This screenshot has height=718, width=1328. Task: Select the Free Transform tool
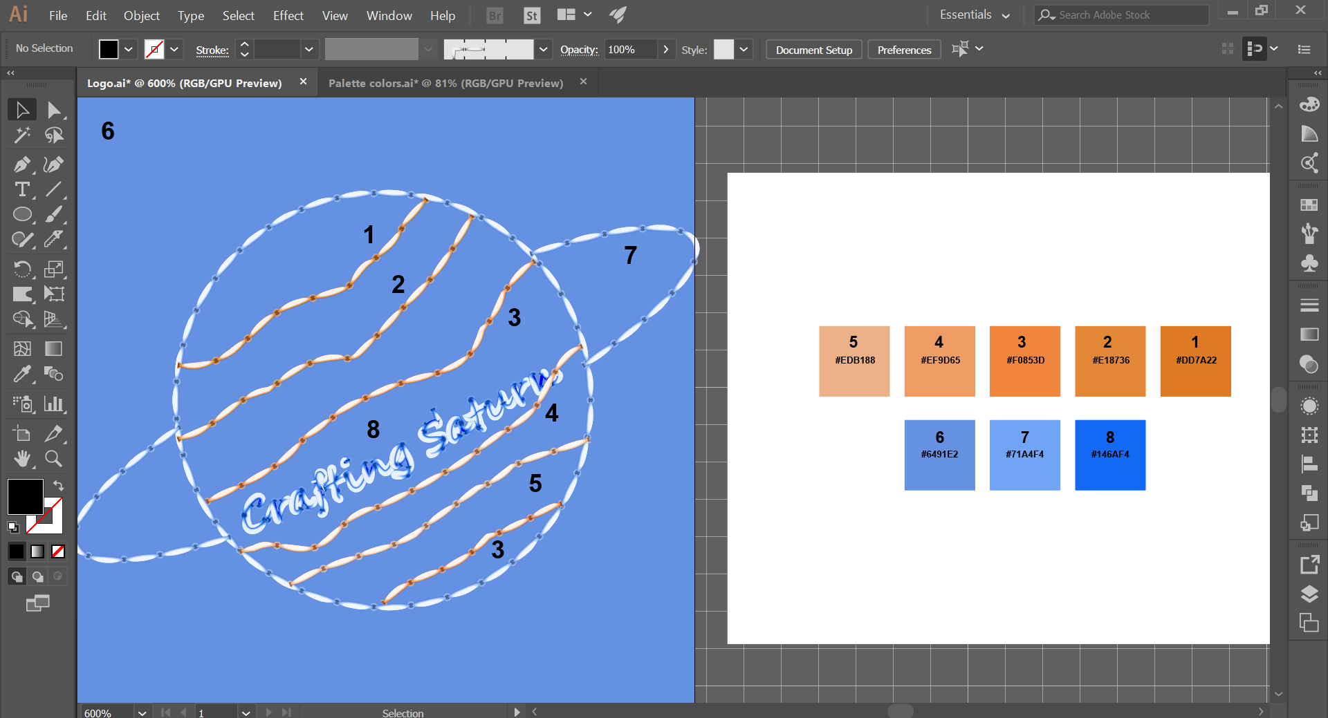pyautogui.click(x=54, y=294)
